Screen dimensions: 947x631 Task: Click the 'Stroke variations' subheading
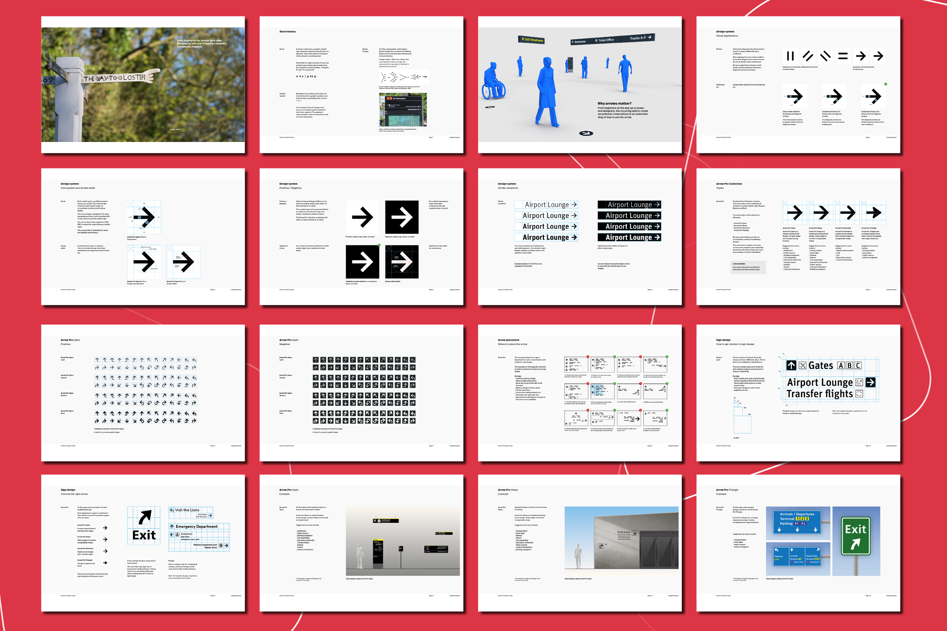click(508, 188)
